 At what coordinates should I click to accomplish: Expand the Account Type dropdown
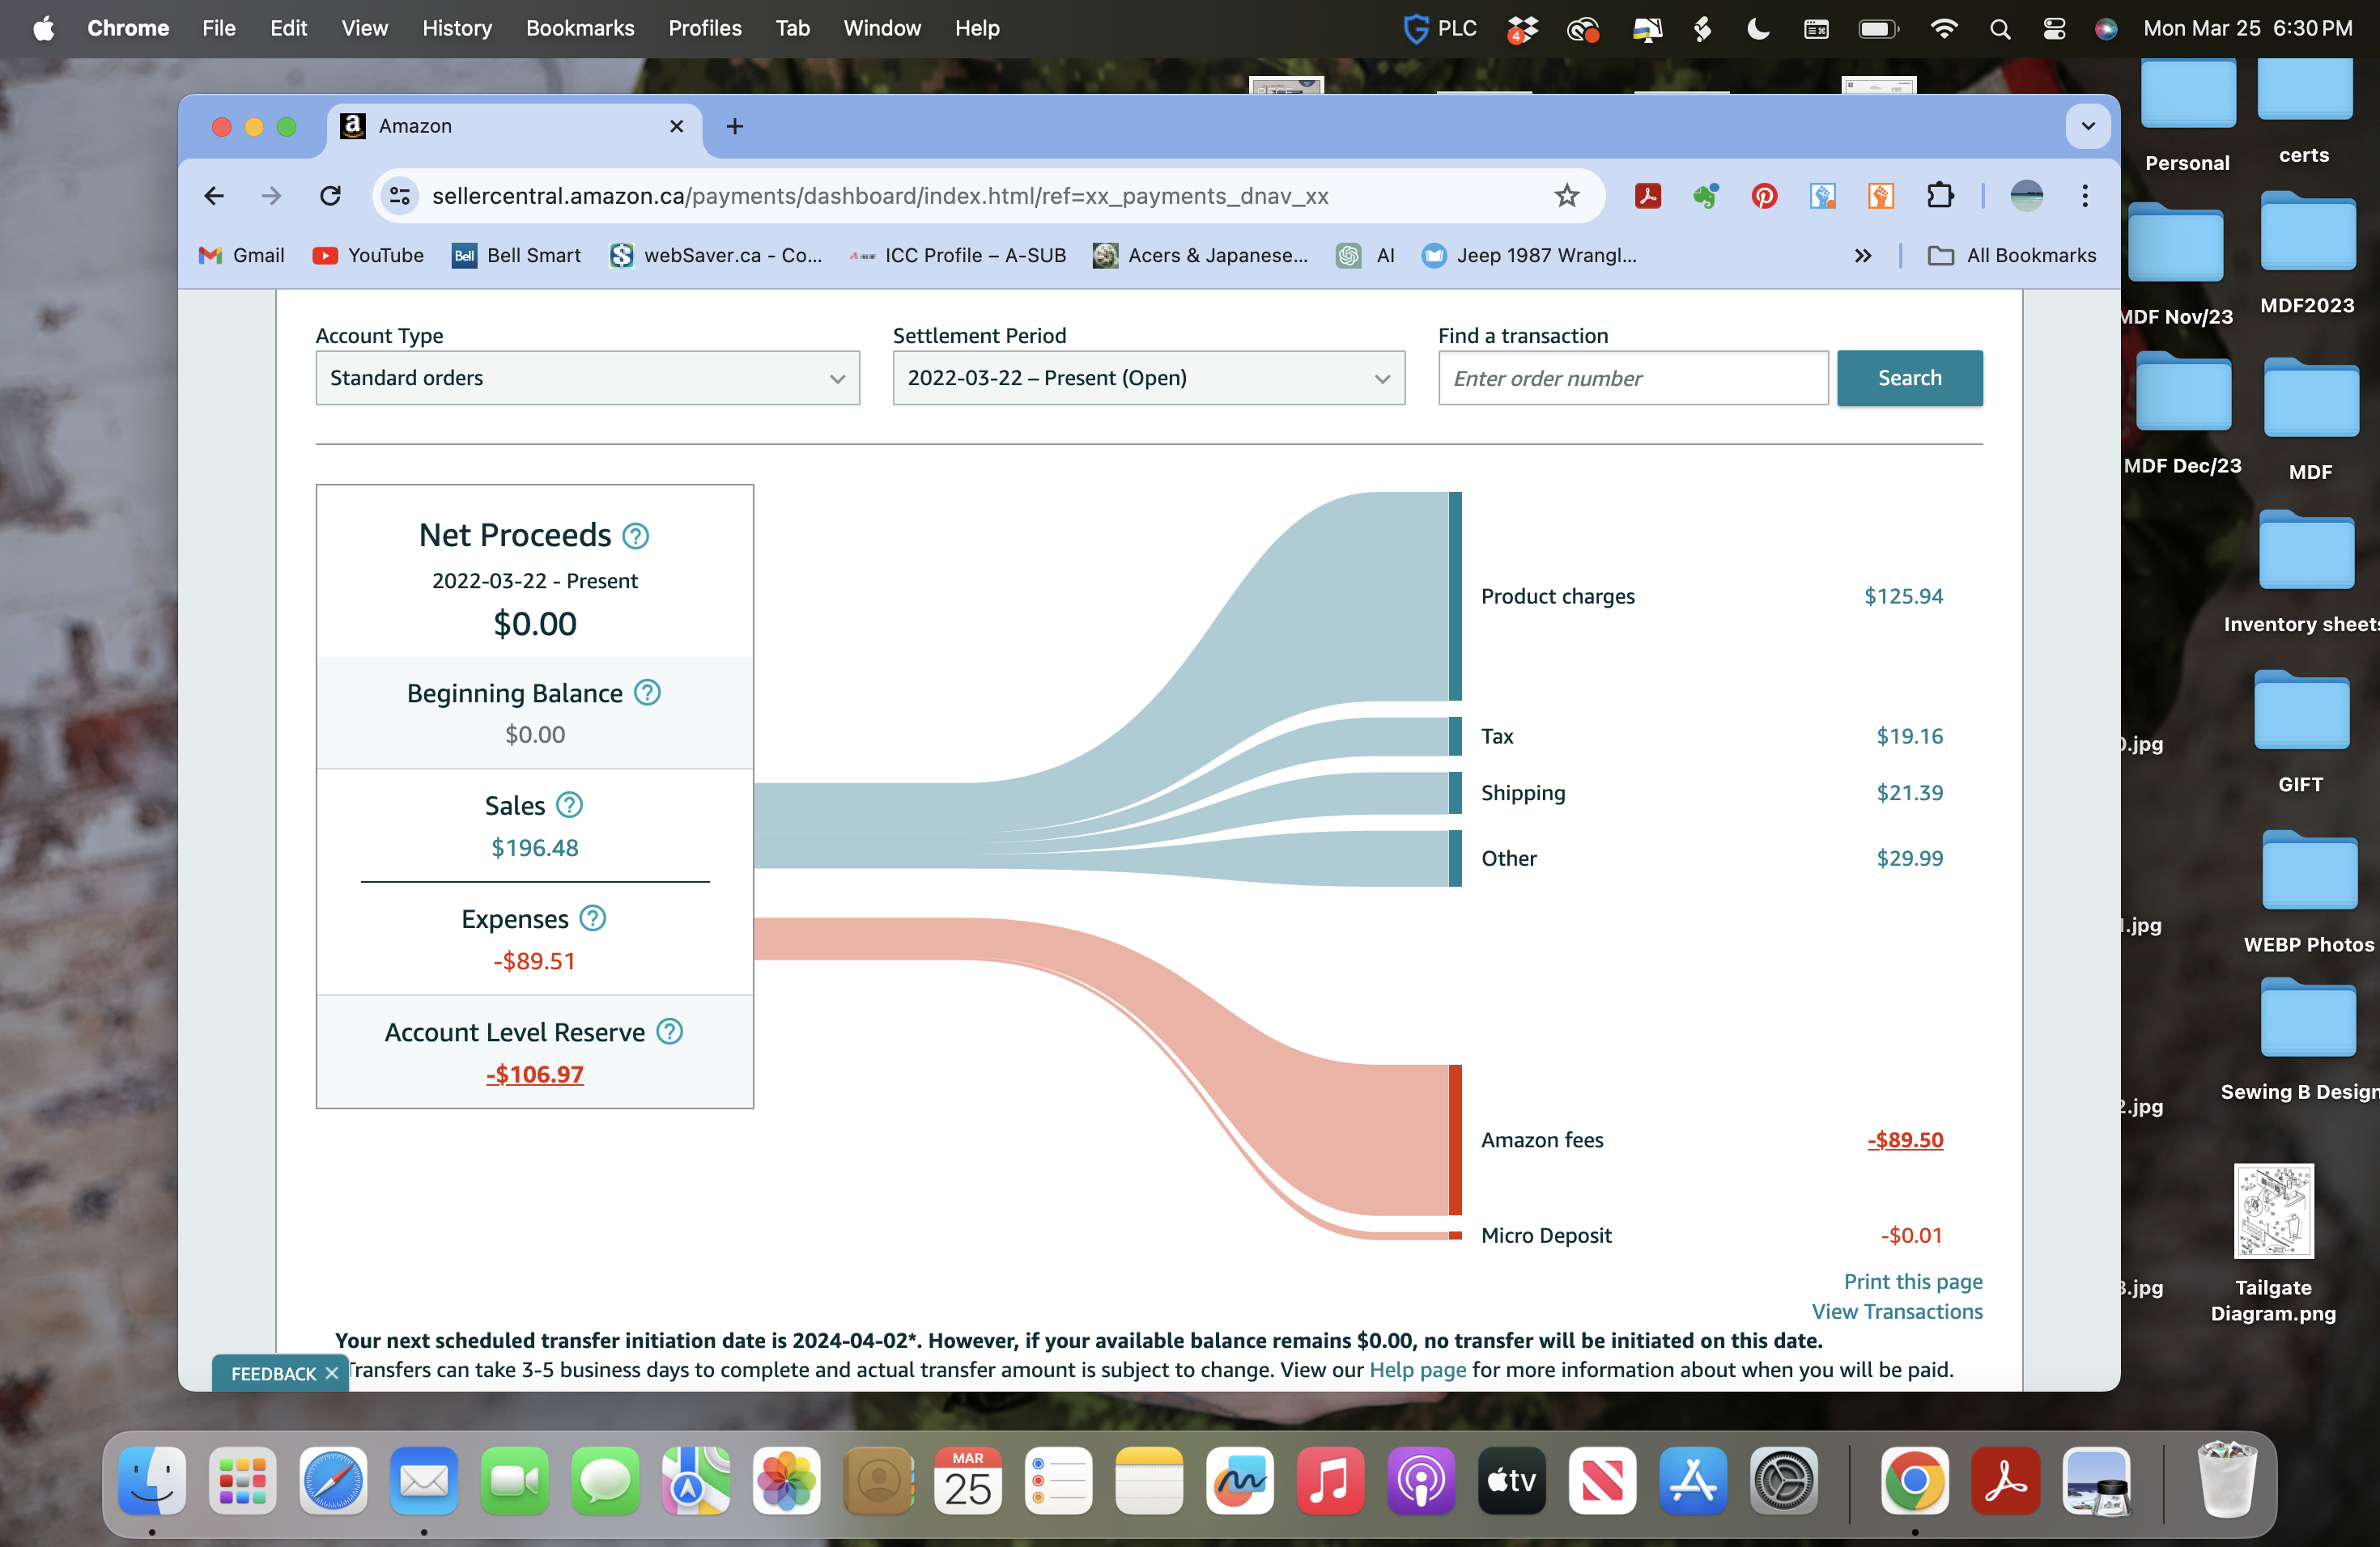click(x=587, y=378)
